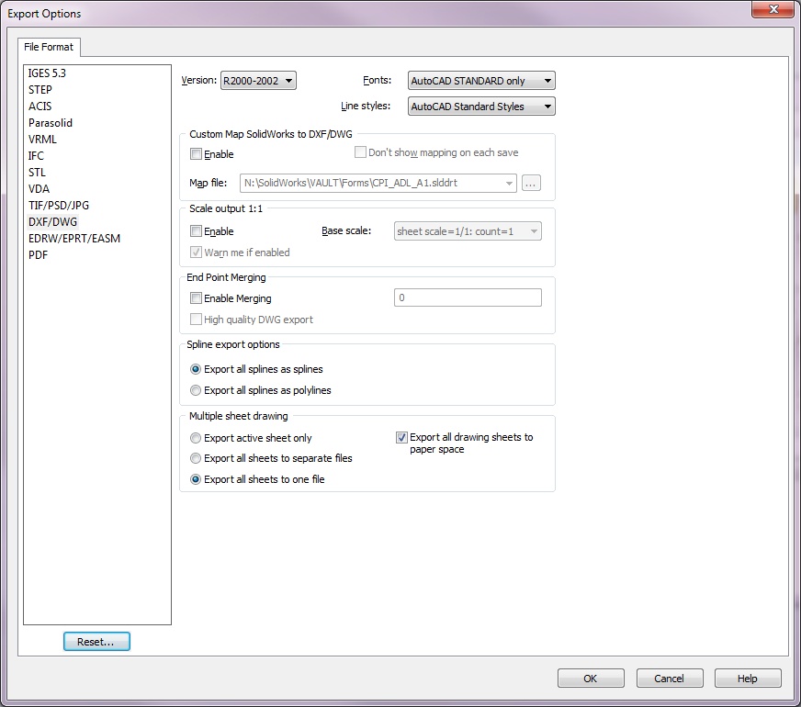Select DXF/DWG format entry
Viewport: 801px width, 707px height.
tap(52, 222)
